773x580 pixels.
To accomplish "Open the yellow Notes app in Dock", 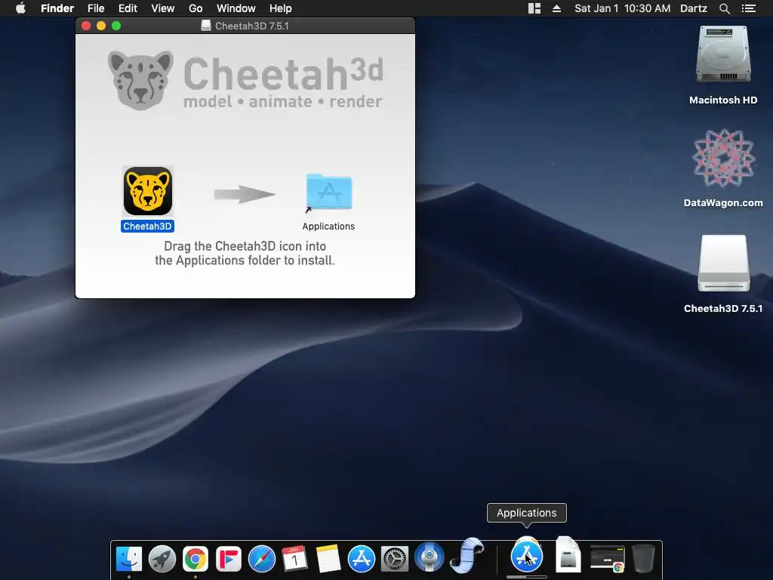I will (x=328, y=559).
